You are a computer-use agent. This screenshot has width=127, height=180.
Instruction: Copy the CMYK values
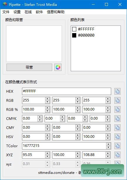pyautogui.click(x=117, y=119)
